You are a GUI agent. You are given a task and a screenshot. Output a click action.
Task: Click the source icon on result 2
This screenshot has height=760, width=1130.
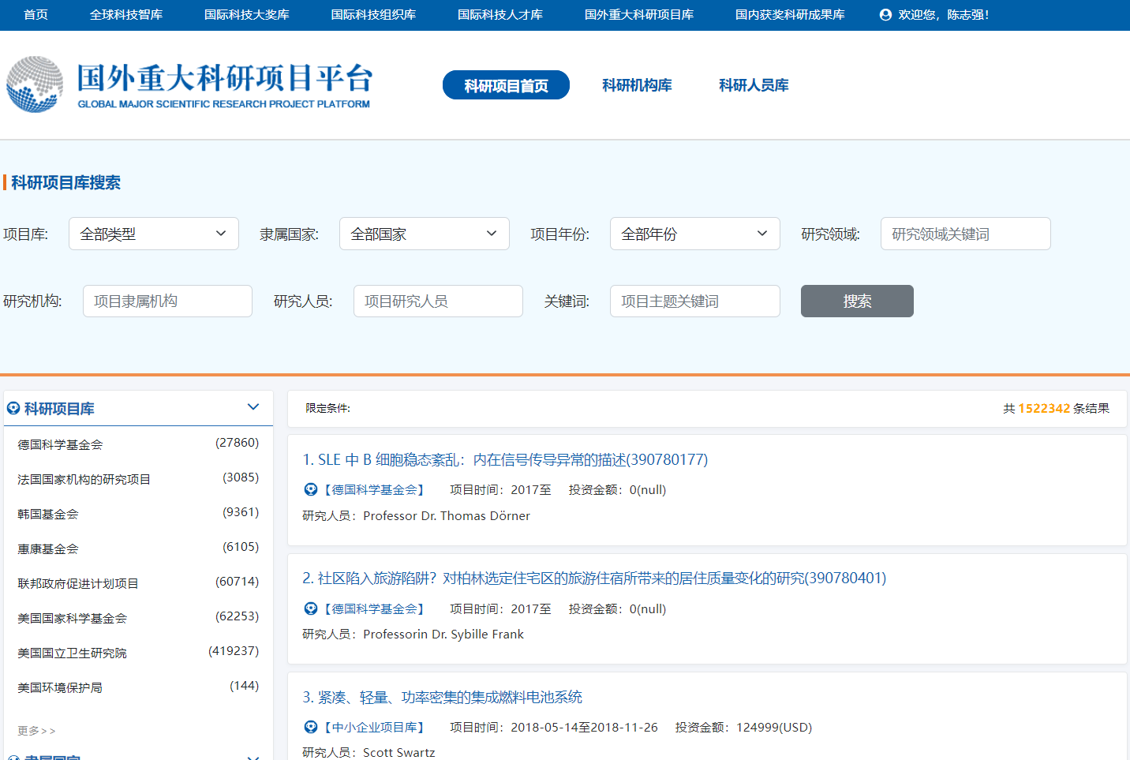pyautogui.click(x=311, y=609)
